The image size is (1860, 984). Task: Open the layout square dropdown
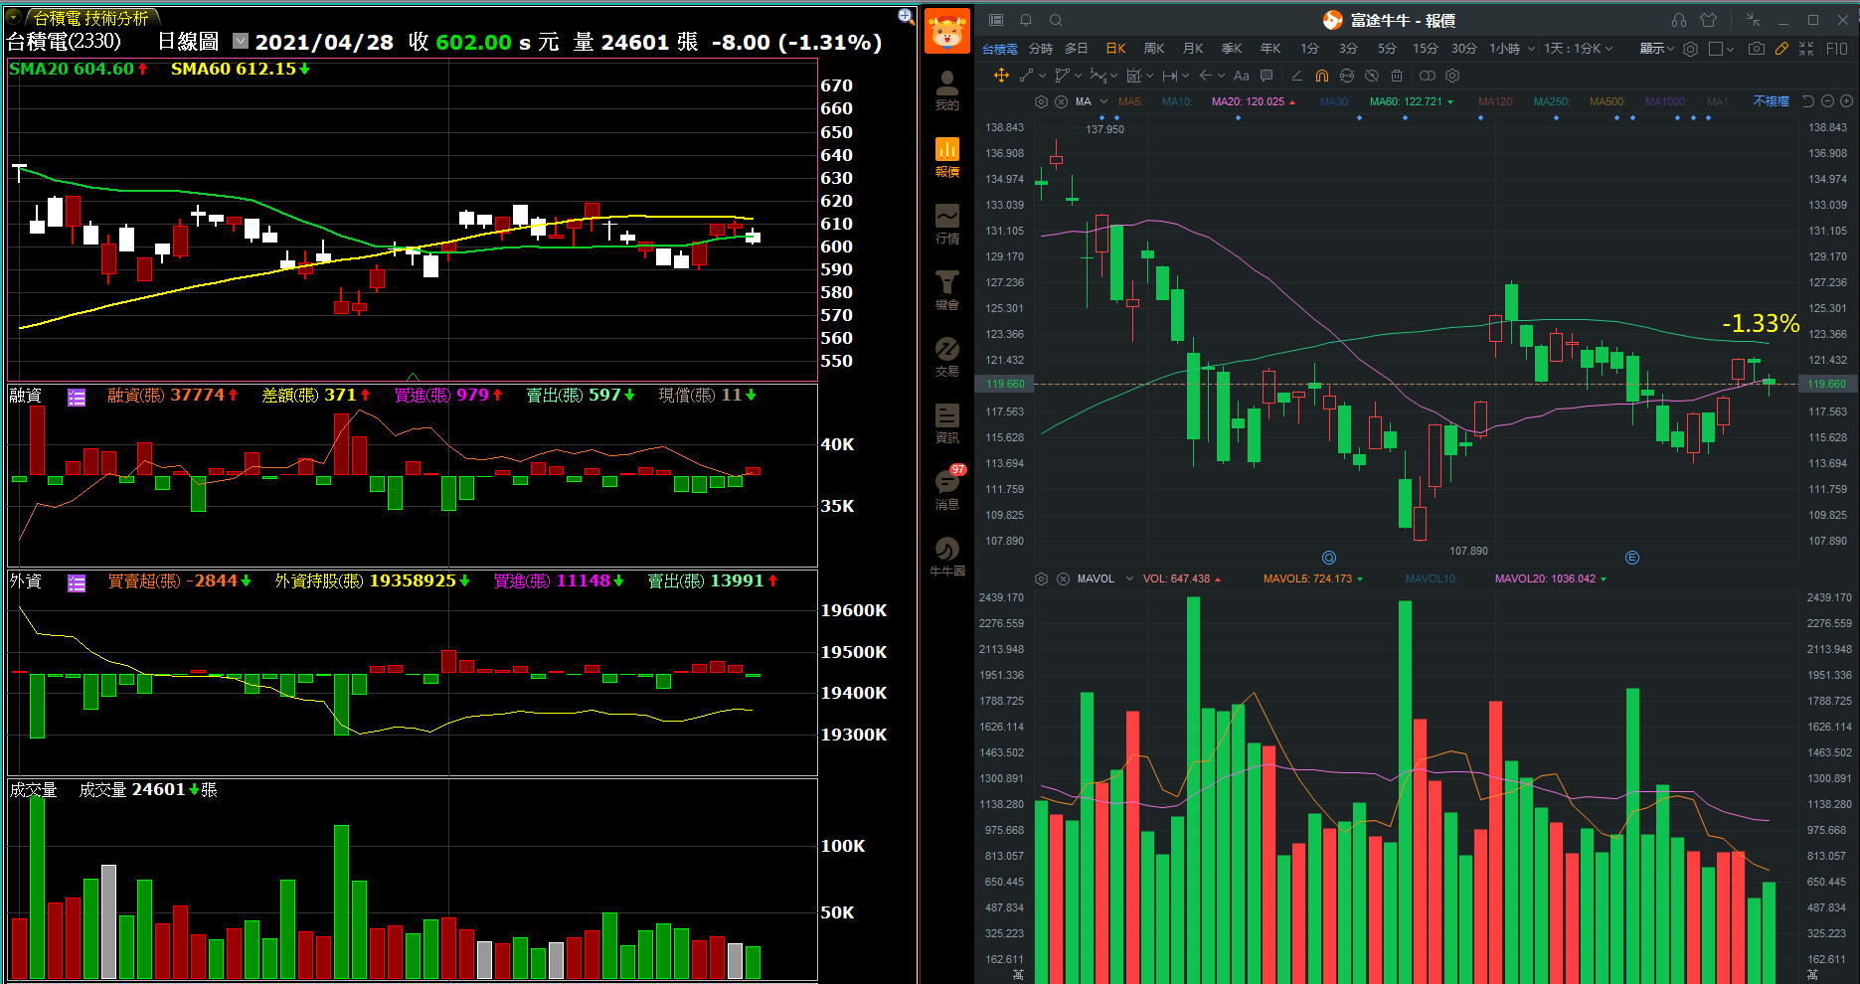pyautogui.click(x=1722, y=49)
